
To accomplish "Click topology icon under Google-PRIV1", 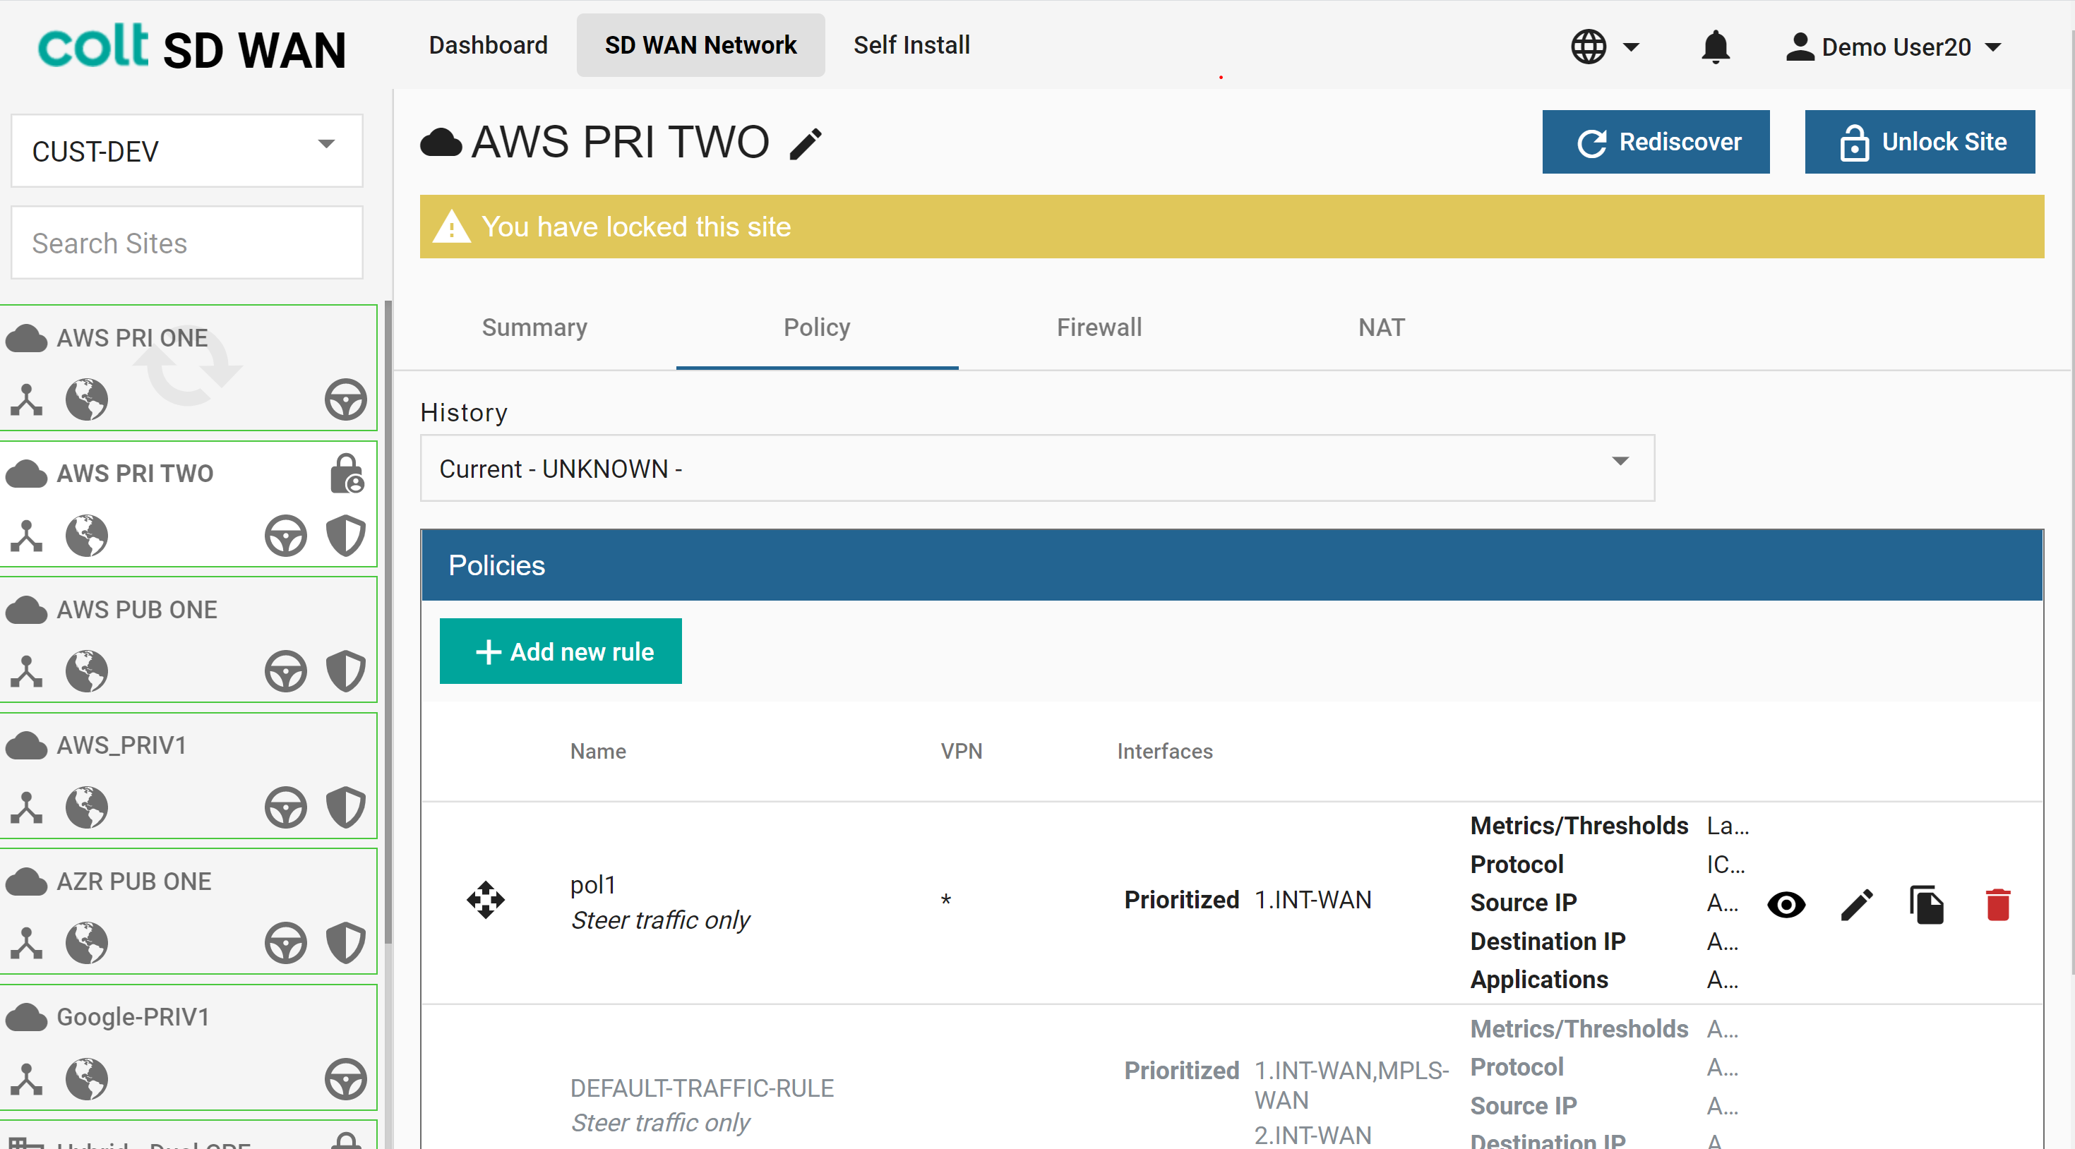I will coord(27,1079).
